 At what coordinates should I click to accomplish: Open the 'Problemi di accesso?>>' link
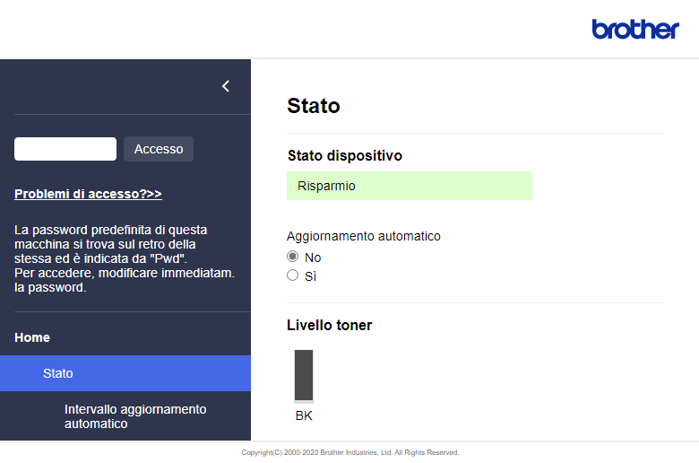[88, 194]
